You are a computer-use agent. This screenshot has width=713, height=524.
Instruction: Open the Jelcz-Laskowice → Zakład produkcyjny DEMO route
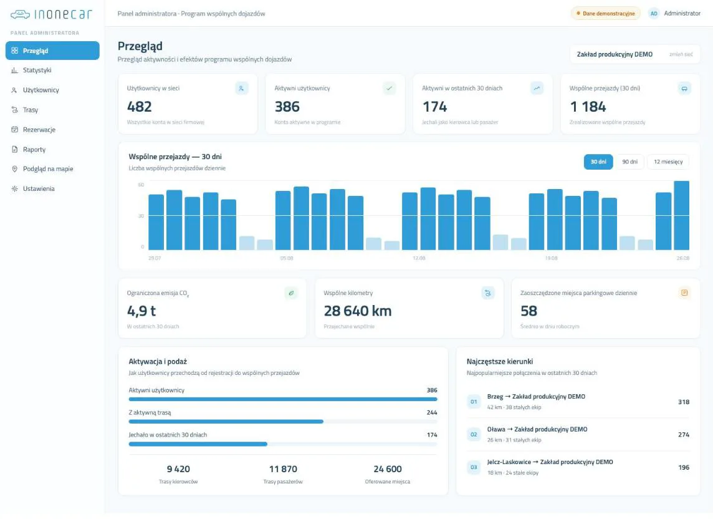point(578,468)
